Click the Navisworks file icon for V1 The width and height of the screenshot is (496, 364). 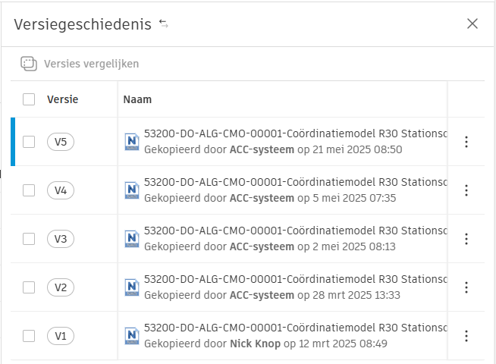click(x=132, y=336)
